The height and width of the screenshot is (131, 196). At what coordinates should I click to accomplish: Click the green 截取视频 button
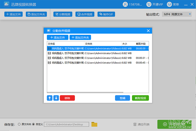click(x=140, y=98)
